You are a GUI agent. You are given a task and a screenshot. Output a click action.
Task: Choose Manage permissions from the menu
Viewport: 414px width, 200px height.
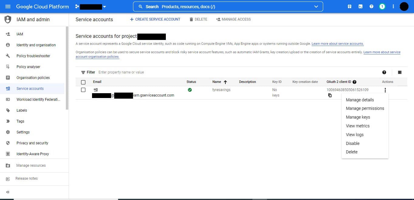click(x=365, y=108)
